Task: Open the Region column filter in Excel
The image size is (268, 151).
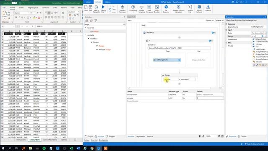Action: (22, 34)
